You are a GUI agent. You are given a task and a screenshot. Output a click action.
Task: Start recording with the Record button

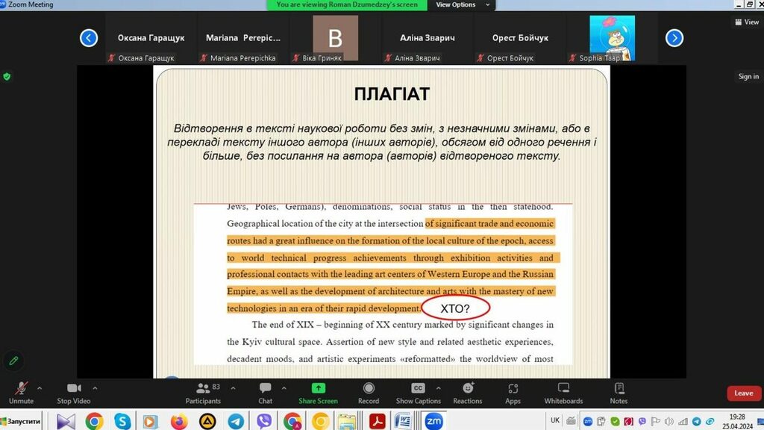click(x=369, y=392)
